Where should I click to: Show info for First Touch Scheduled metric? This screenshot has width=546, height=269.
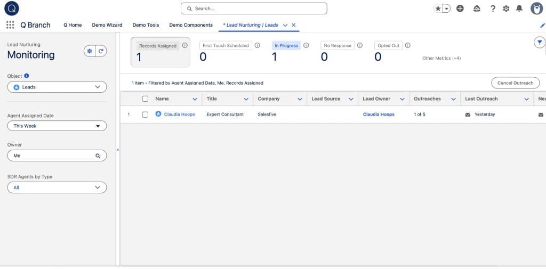[258, 45]
